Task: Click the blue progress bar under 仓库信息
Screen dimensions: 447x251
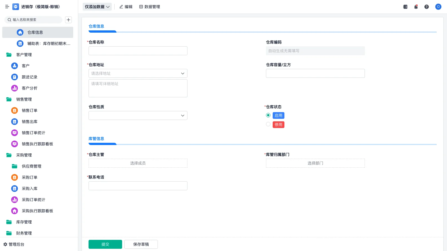Action: pyautogui.click(x=102, y=32)
